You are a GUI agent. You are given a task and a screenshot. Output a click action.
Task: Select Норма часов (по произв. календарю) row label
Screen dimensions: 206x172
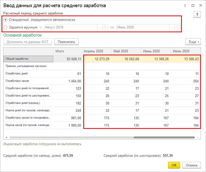click(28, 125)
